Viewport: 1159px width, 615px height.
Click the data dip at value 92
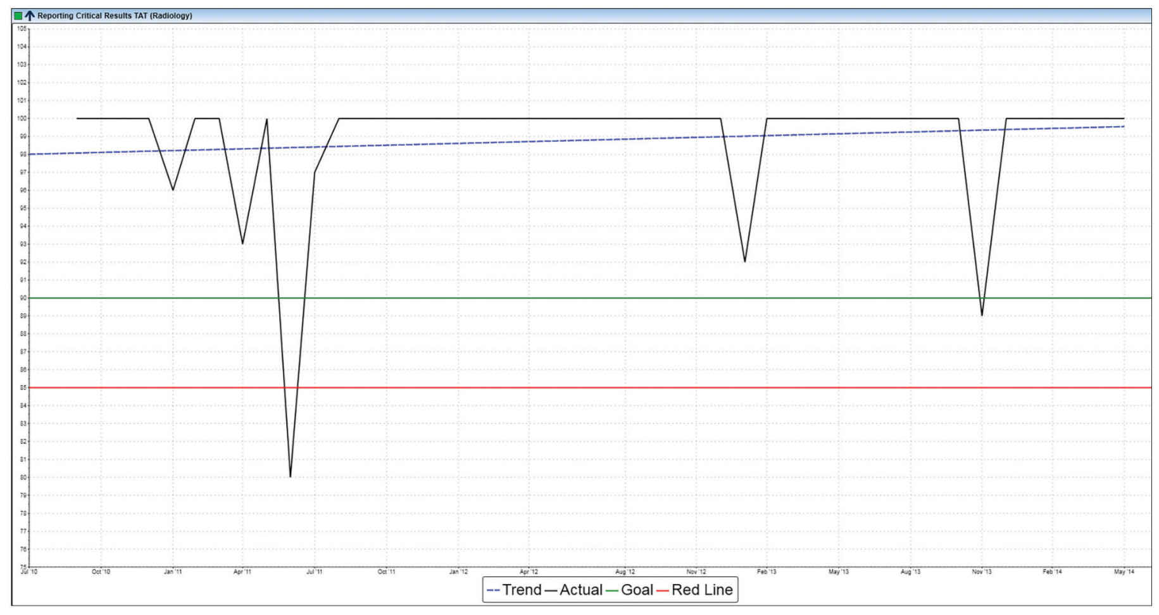(x=745, y=261)
